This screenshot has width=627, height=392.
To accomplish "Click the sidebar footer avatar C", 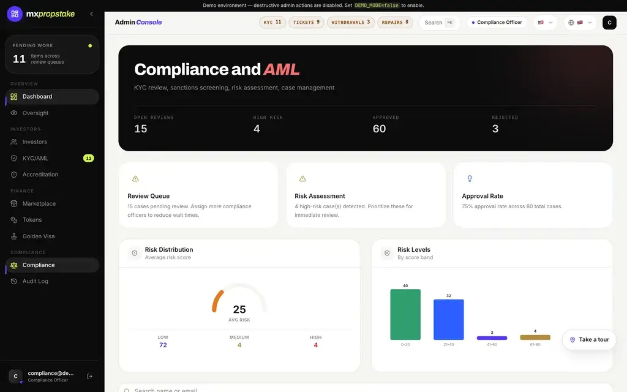I will point(15,377).
